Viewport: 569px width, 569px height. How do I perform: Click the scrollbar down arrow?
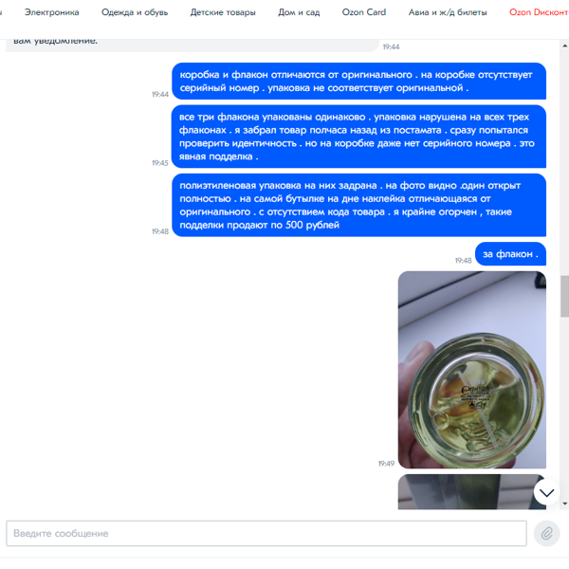click(564, 504)
